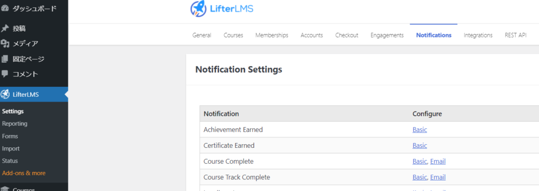Click the LifterLMS rocket icon in sidebar
539x191 pixels.
pos(5,95)
